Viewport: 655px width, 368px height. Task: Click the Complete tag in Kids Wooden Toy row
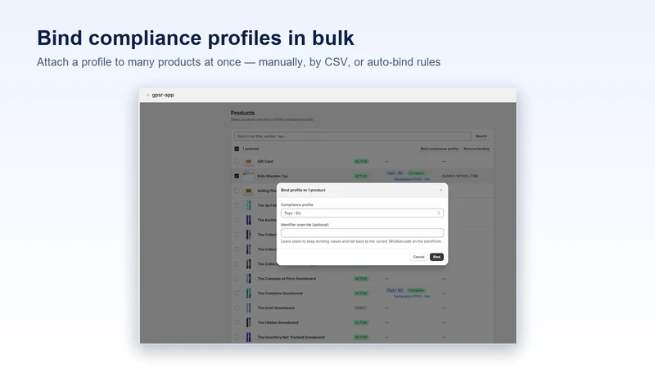(x=416, y=173)
